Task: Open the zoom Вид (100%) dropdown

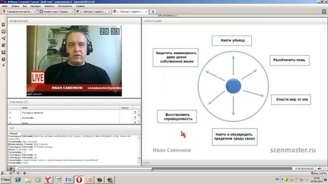Action: point(318,173)
